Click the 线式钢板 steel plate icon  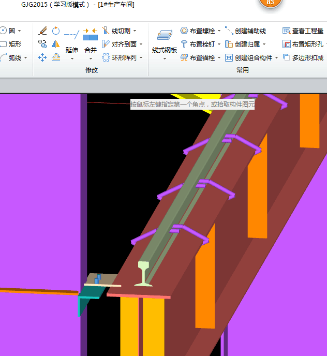165,35
